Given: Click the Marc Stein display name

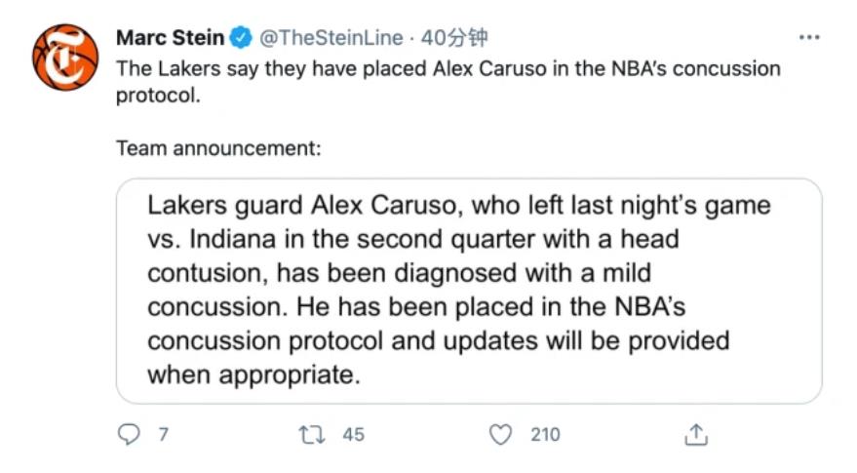Looking at the screenshot, I should click(x=170, y=38).
